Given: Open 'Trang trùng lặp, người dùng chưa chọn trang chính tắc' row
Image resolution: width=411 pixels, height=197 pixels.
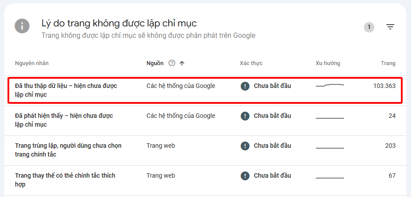Looking at the screenshot, I should (68, 150).
